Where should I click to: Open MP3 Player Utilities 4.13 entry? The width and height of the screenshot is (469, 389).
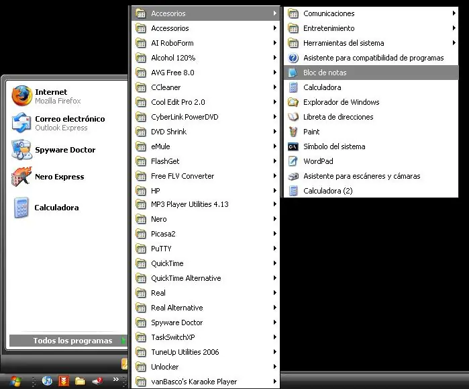pyautogui.click(x=206, y=204)
